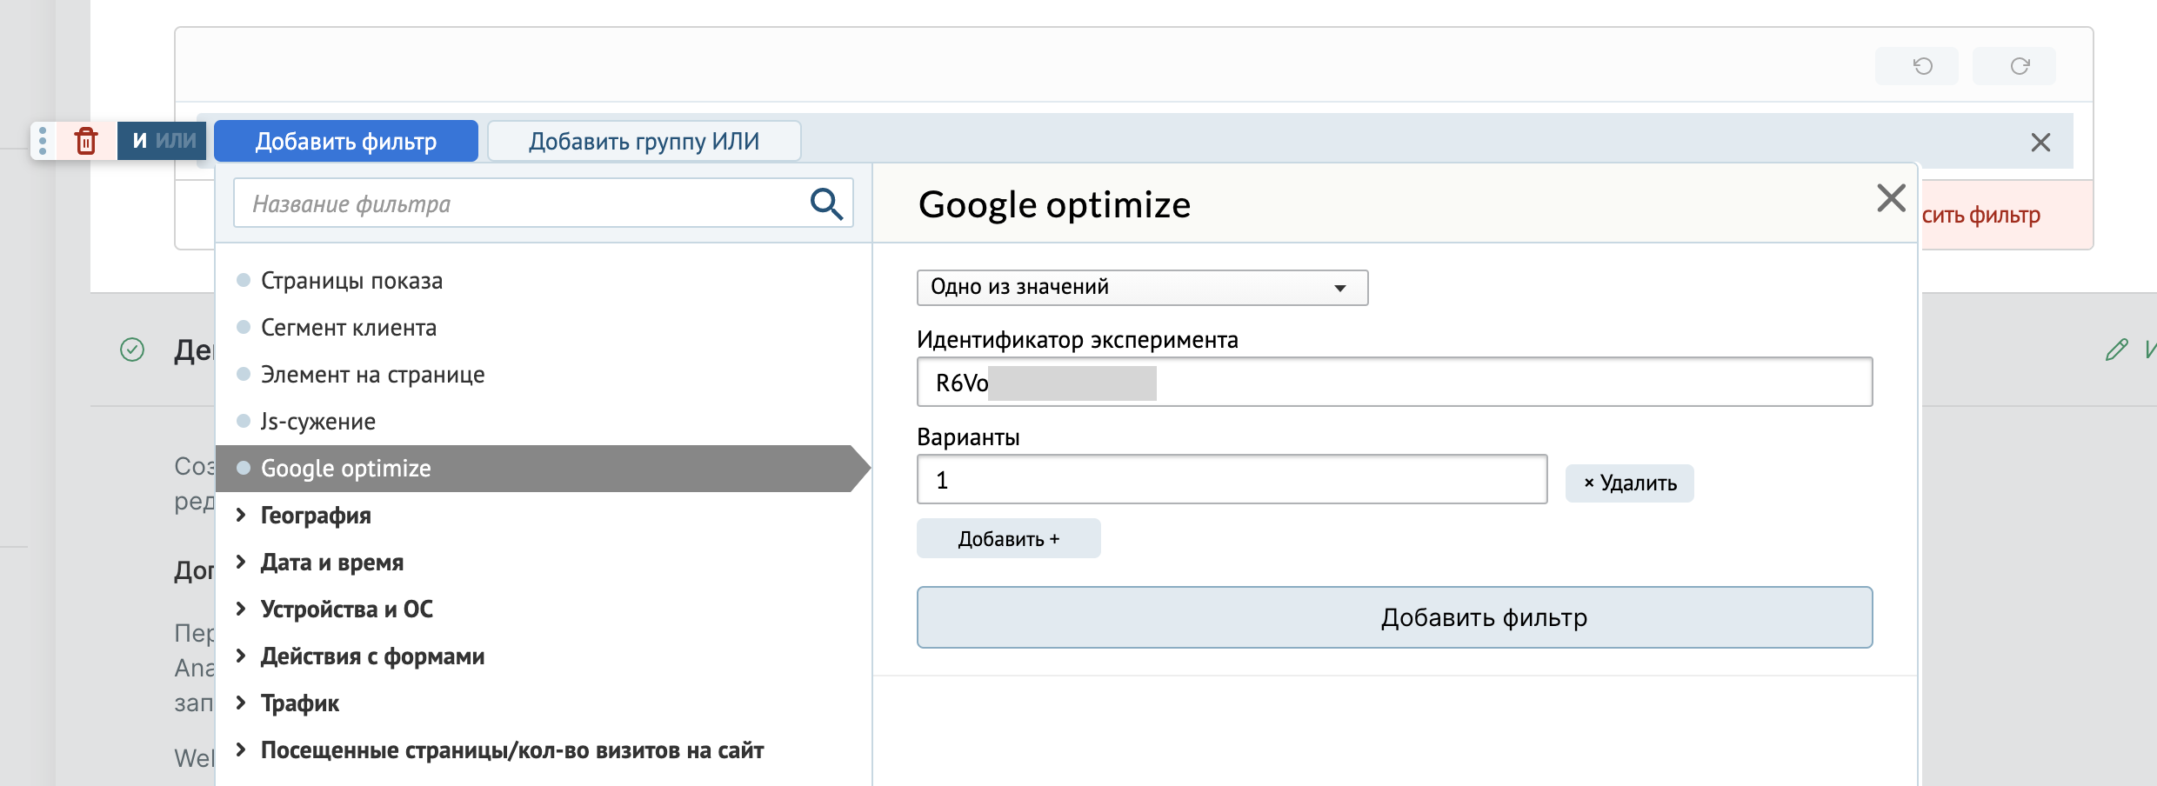The height and width of the screenshot is (786, 2157).
Task: Click the red trash delete icon
Action: point(86,141)
